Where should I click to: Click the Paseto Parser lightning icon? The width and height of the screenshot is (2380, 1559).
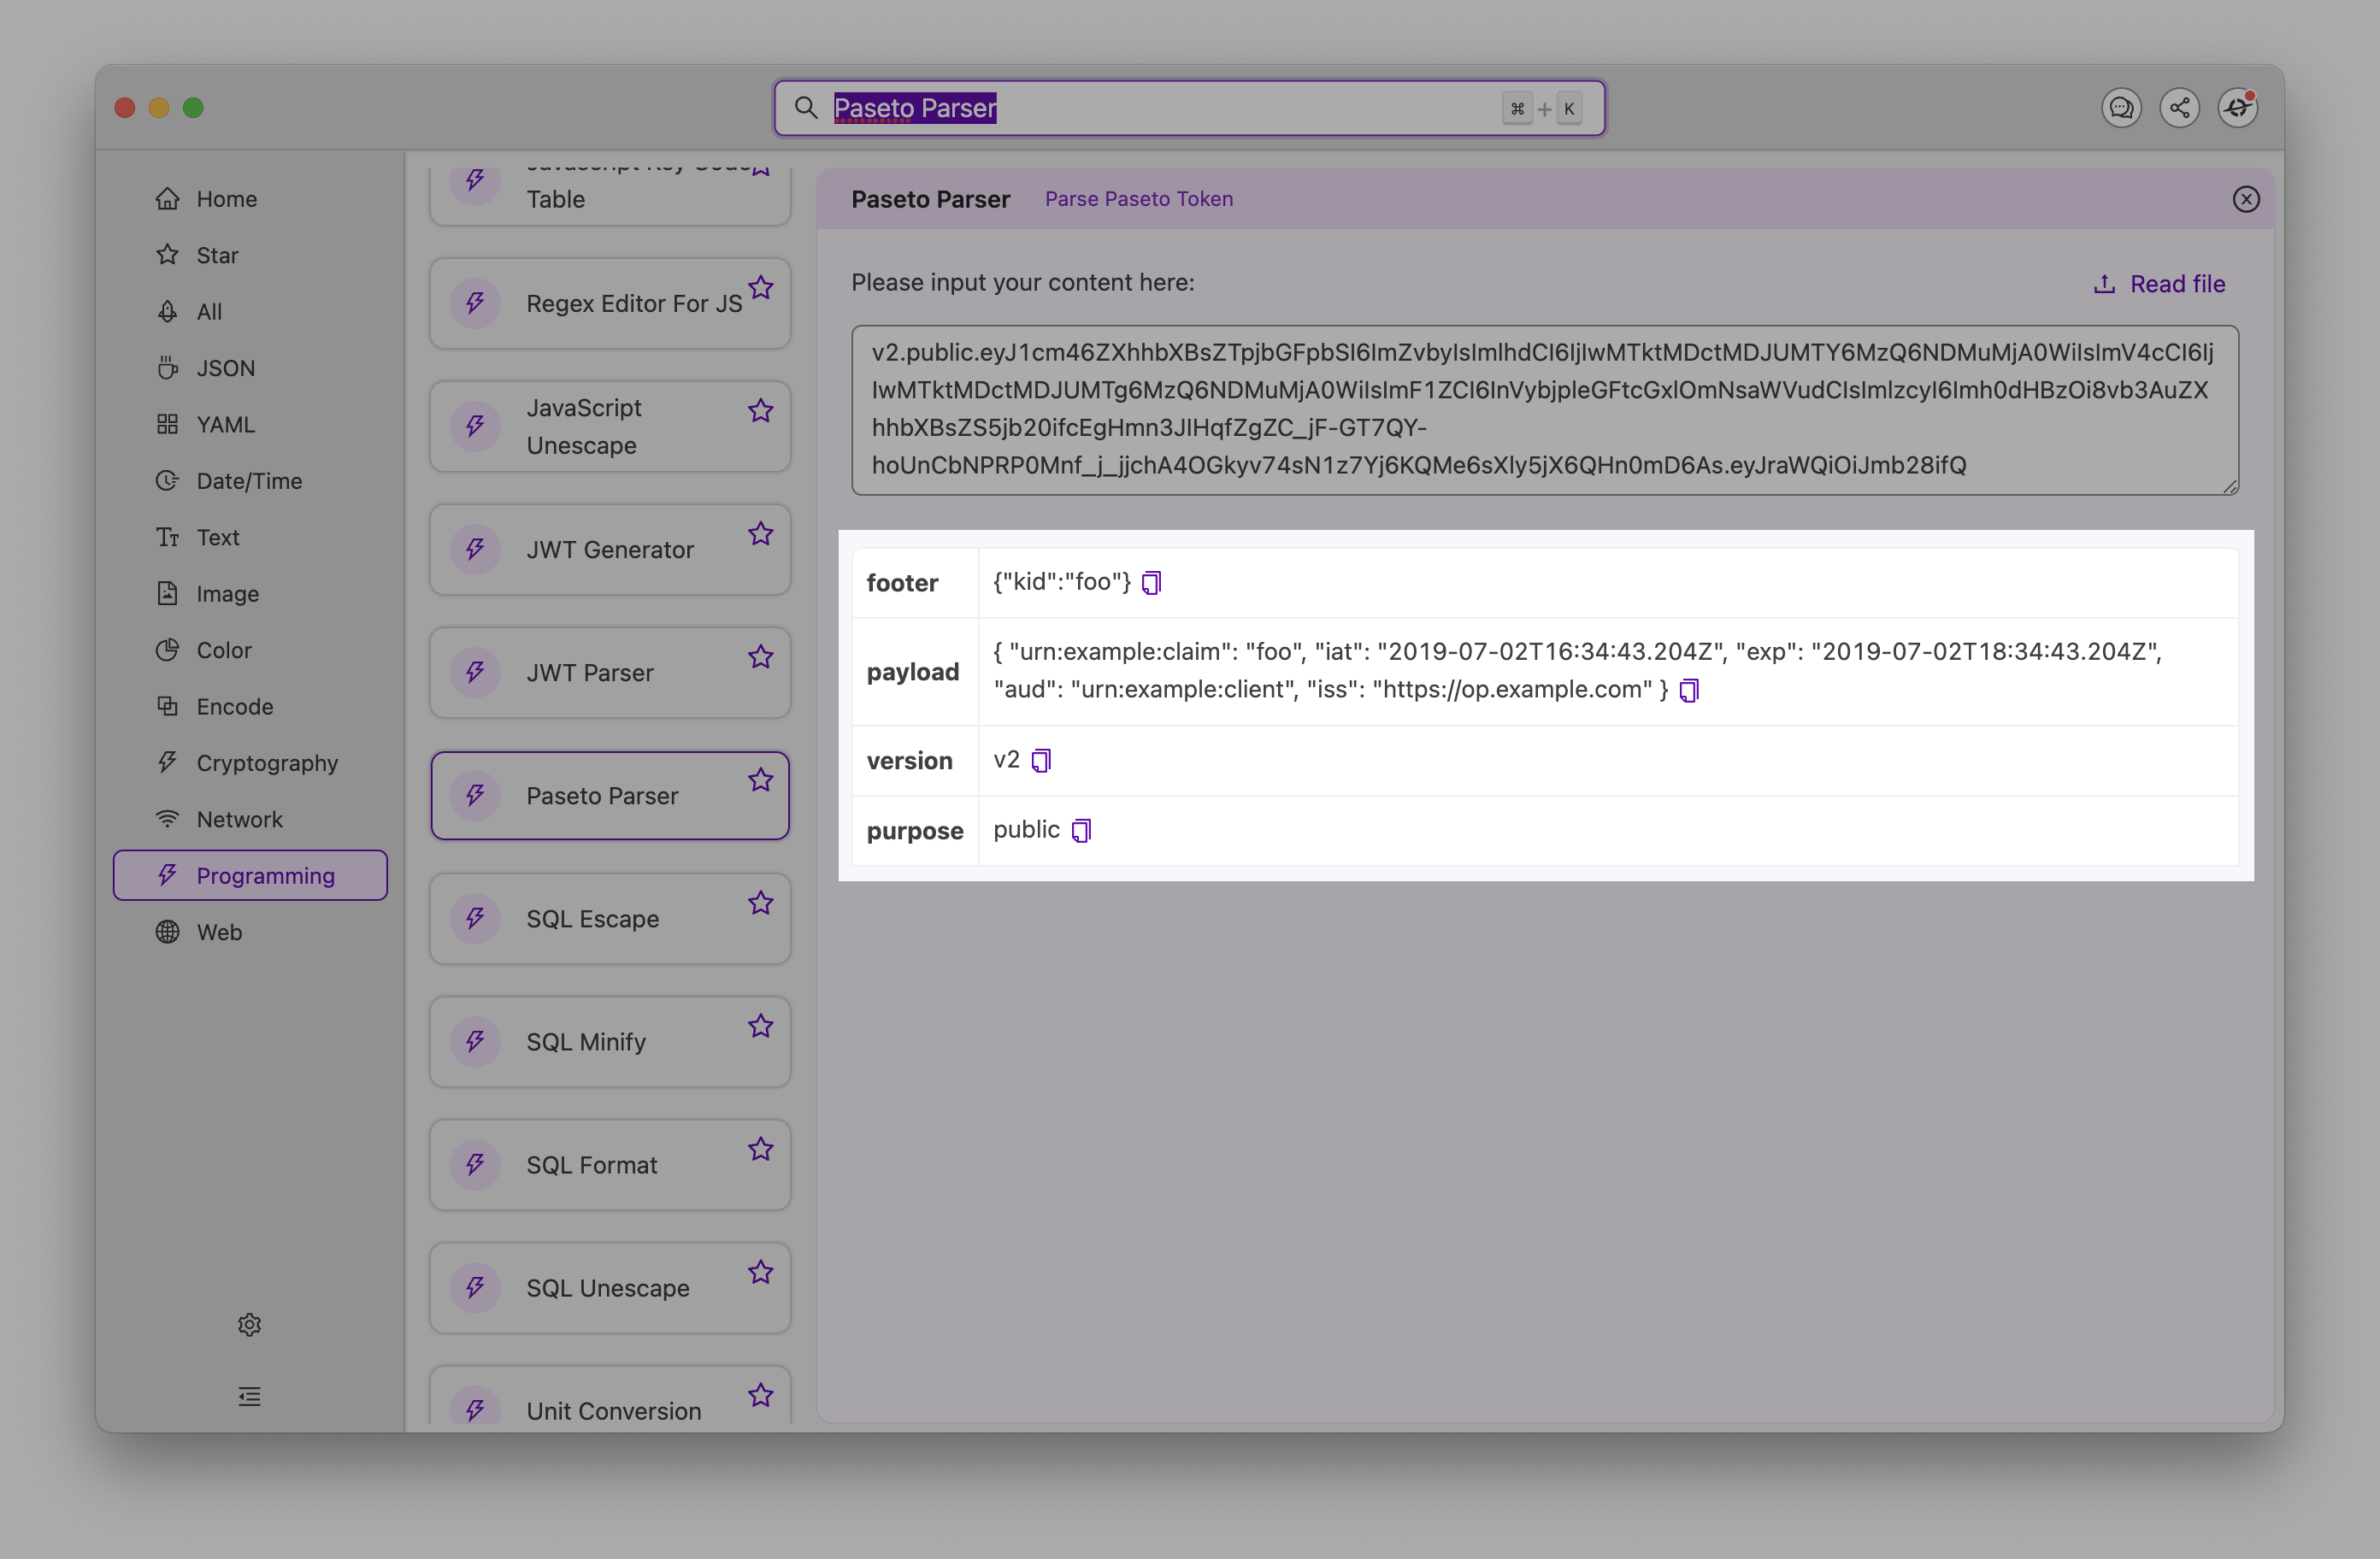pyautogui.click(x=476, y=795)
